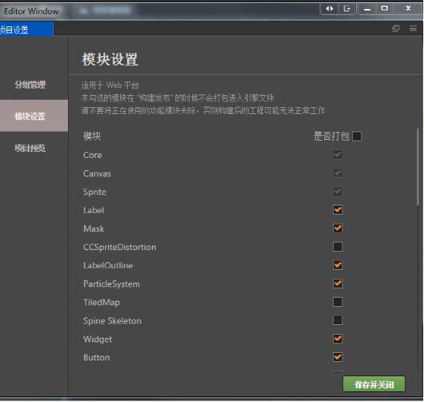Uncheck the Label module checkbox
Image resolution: width=424 pixels, height=402 pixels.
pyautogui.click(x=338, y=210)
